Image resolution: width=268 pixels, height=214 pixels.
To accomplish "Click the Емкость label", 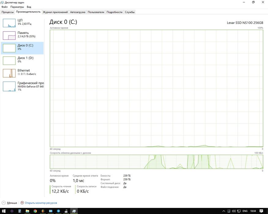I will click(106, 175).
